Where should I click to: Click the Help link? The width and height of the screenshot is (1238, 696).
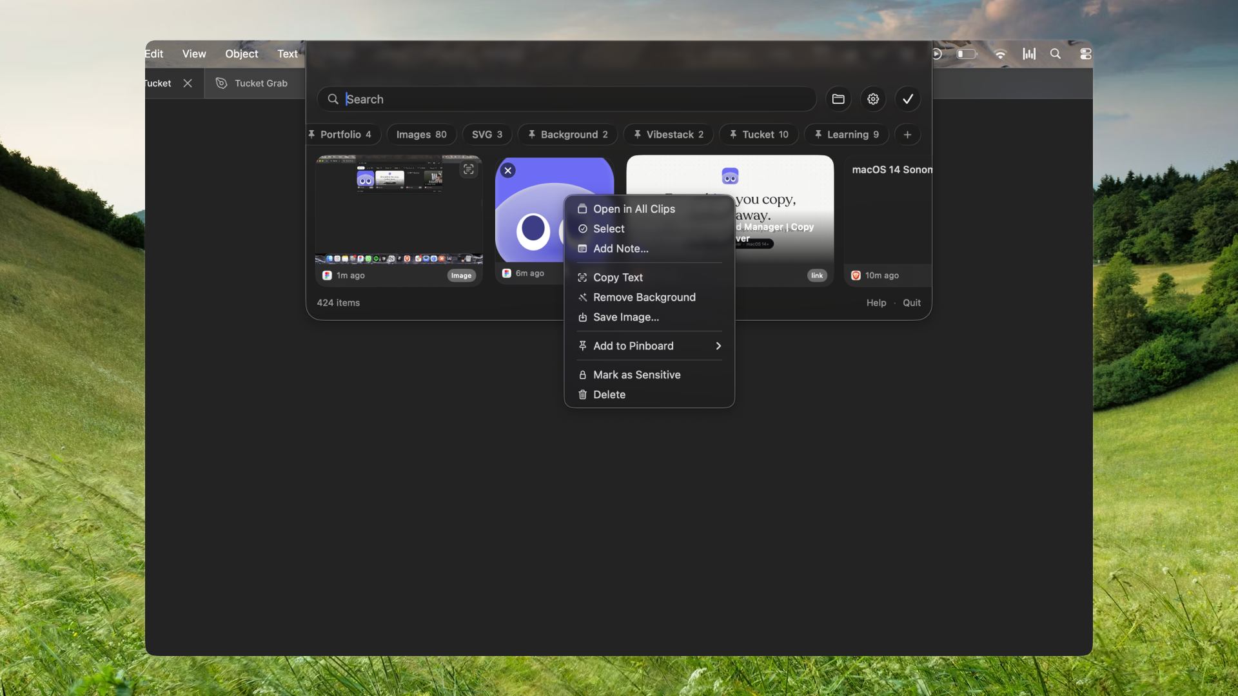point(876,303)
